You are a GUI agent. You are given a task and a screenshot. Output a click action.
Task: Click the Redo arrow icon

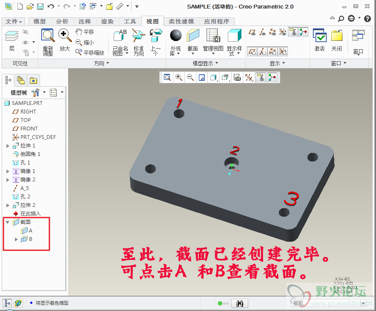point(66,6)
